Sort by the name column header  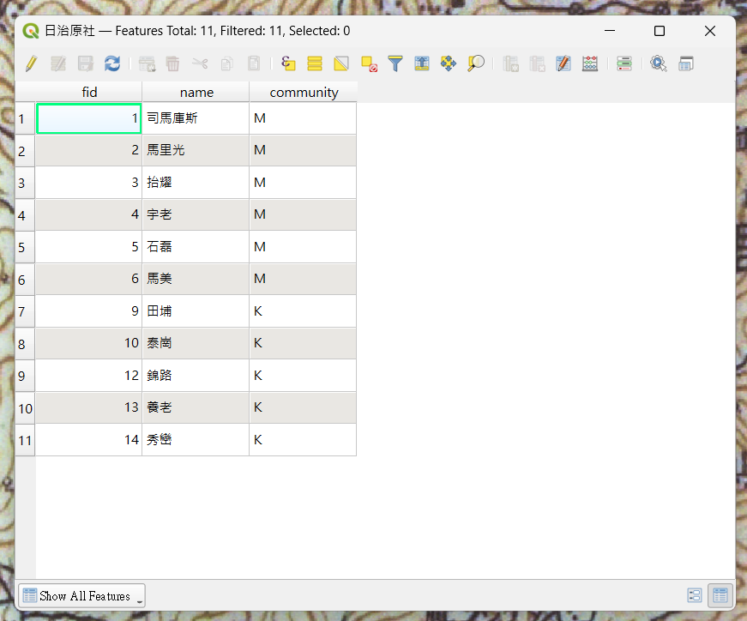tap(196, 92)
